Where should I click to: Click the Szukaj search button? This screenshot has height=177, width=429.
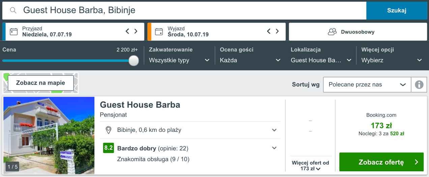397,10
